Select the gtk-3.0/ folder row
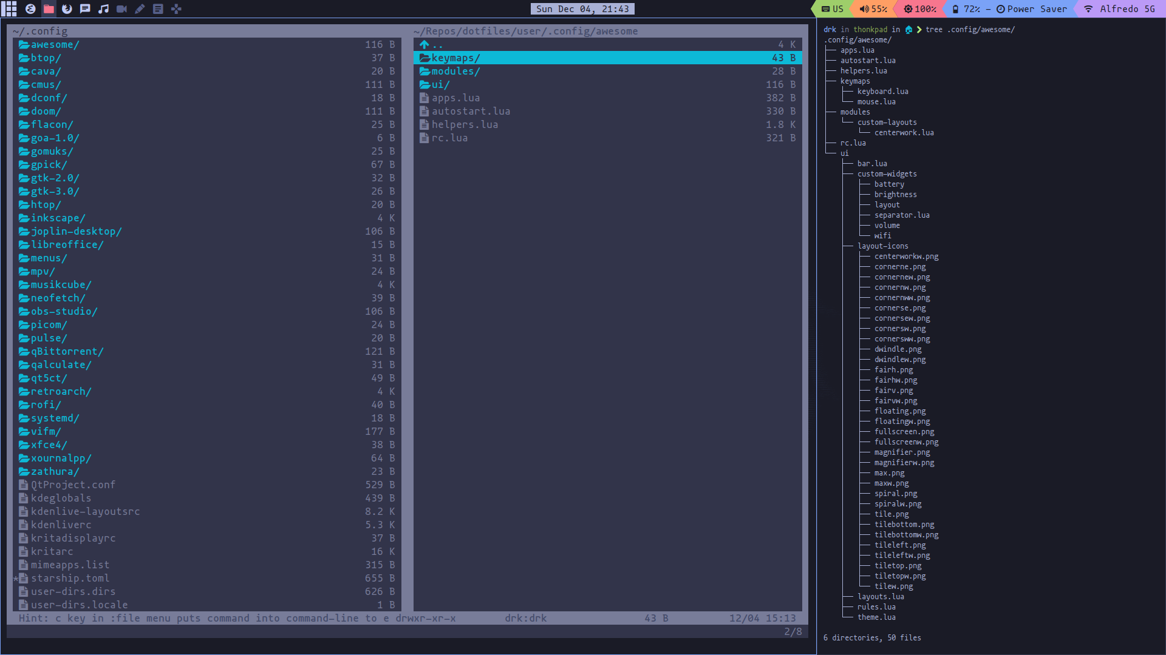 [x=207, y=191]
